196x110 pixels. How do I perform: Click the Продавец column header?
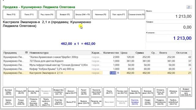click(14, 53)
